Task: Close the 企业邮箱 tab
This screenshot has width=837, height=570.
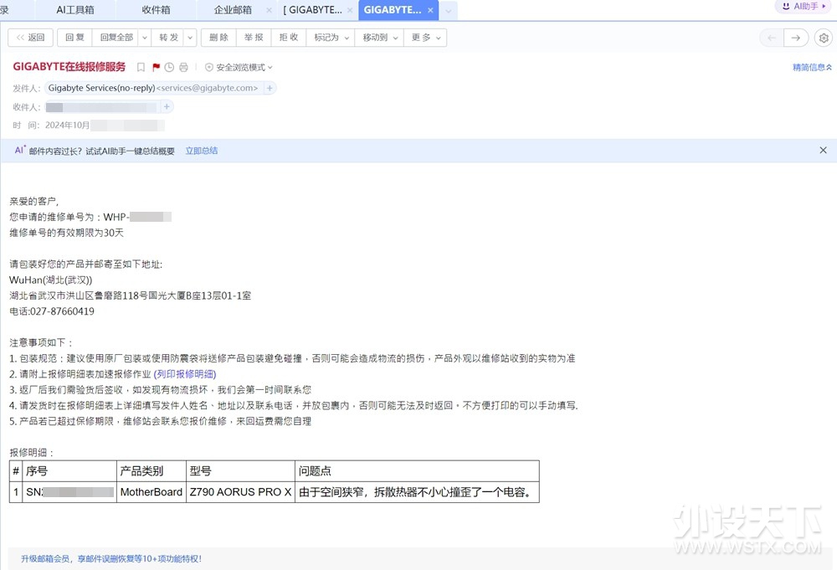Action: coord(269,10)
